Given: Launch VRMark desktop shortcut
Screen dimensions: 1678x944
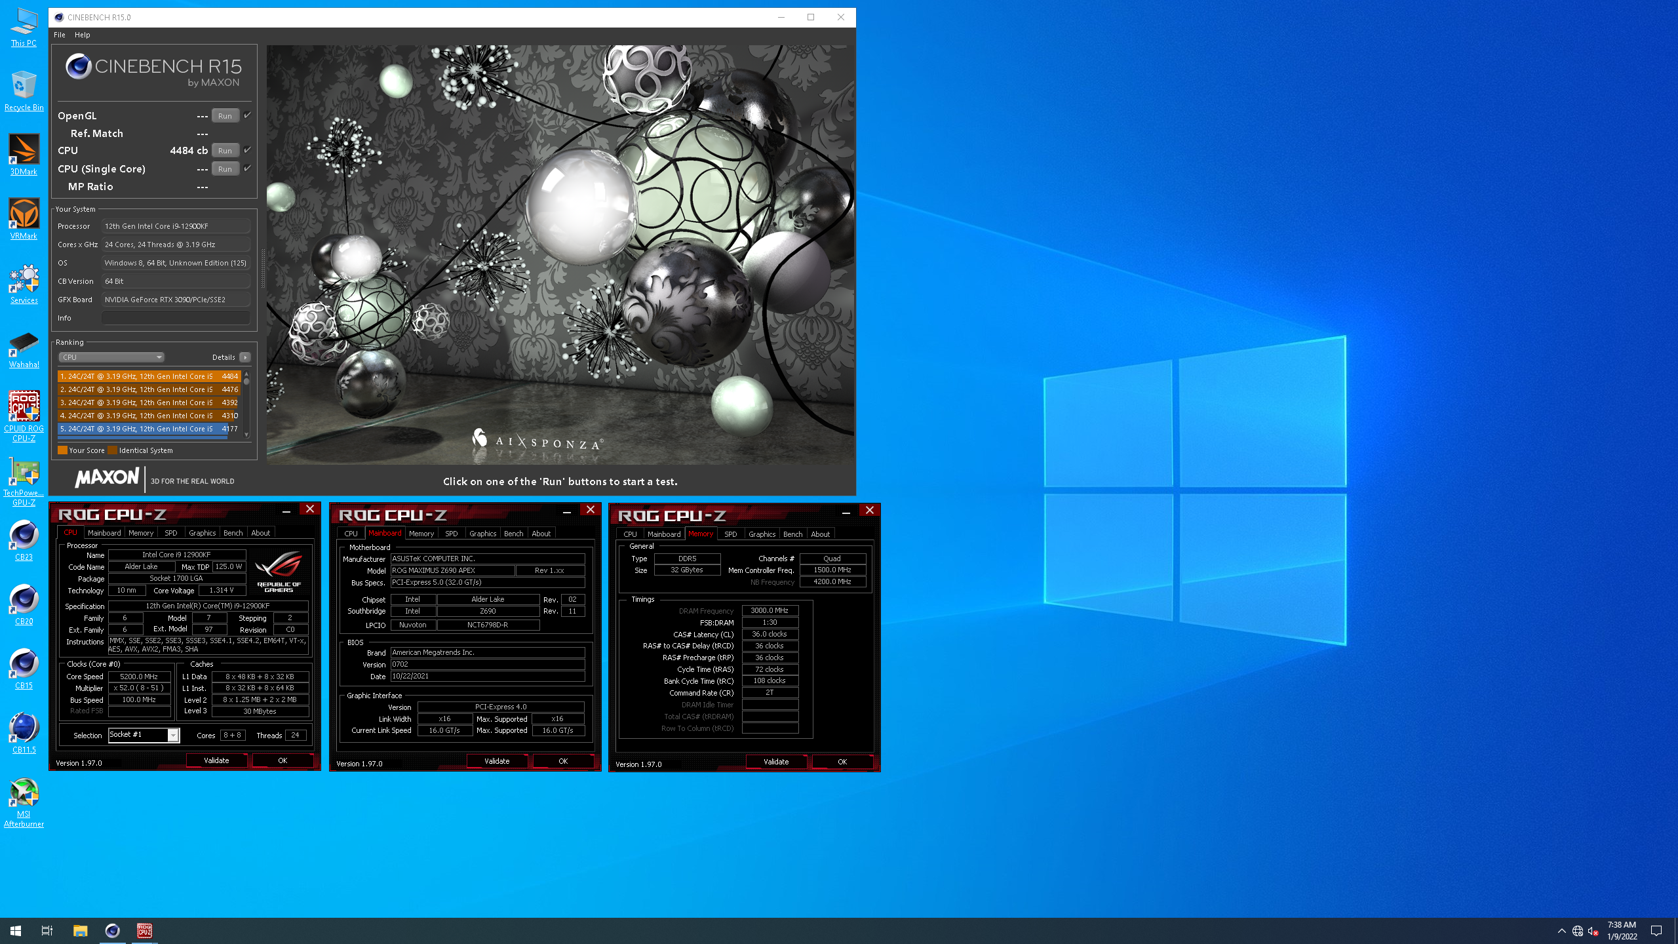Looking at the screenshot, I should click(x=24, y=220).
